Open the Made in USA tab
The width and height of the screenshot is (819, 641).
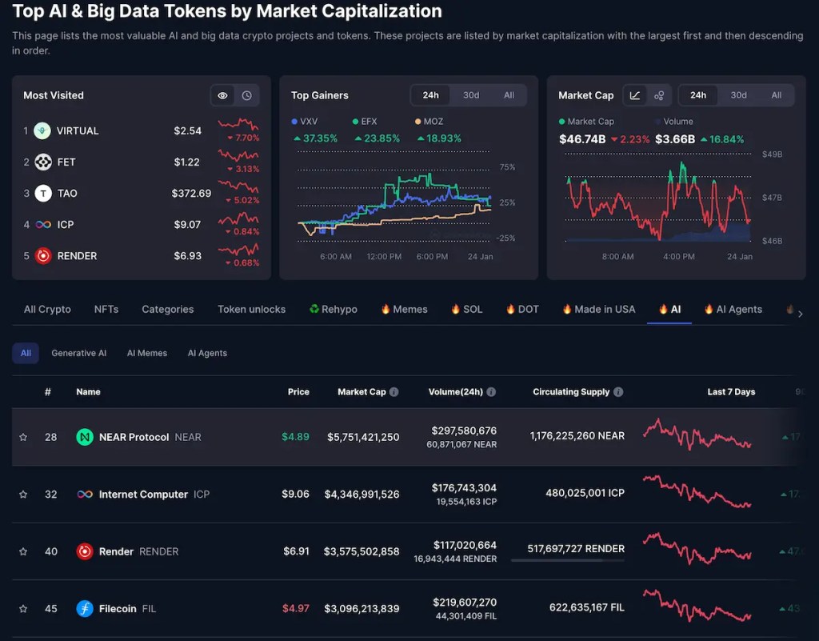tap(599, 309)
